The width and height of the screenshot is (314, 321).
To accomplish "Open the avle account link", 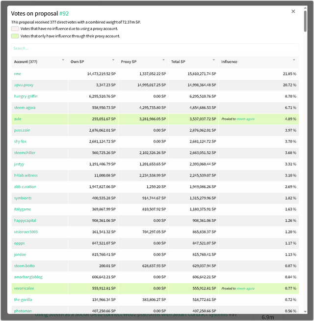I will click(18, 119).
